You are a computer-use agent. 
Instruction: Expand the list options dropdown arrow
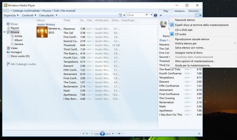click(200, 15)
